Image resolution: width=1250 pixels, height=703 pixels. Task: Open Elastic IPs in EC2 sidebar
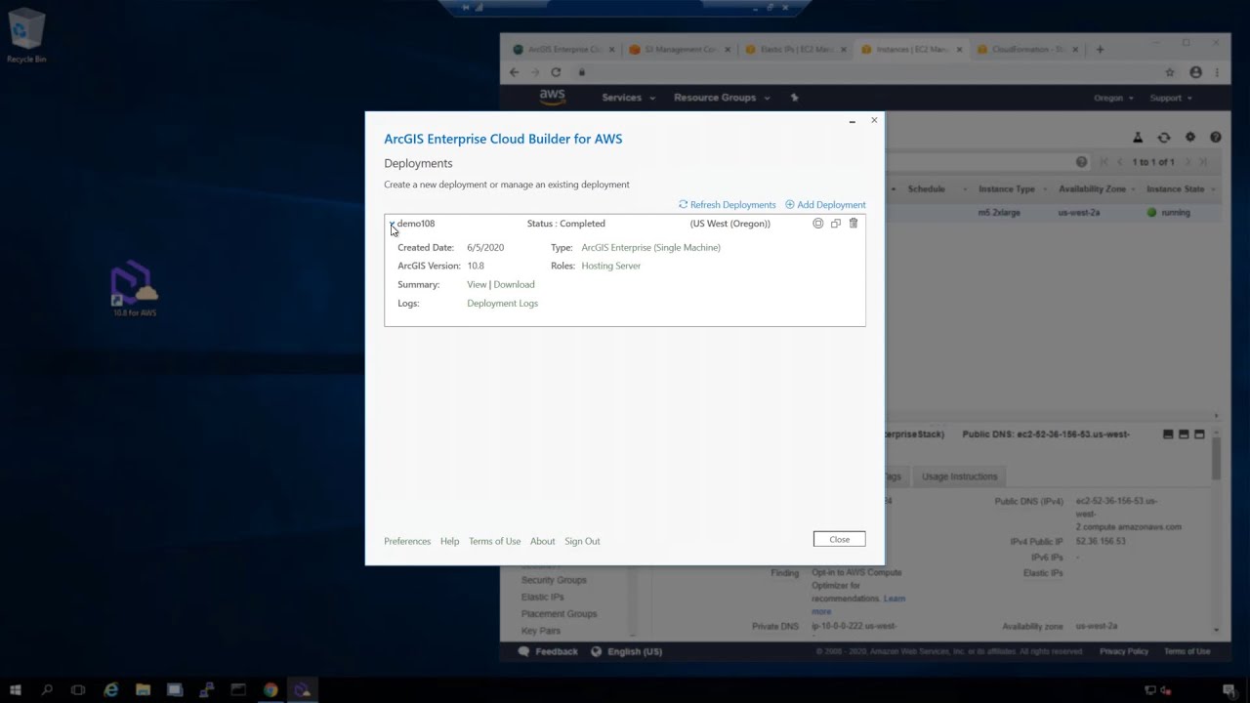pos(542,597)
